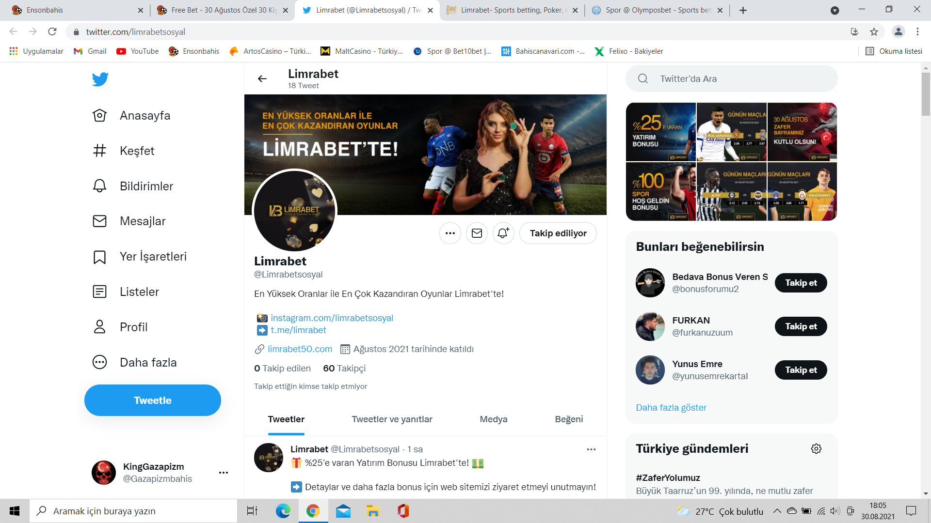931x523 pixels.
Task: Send a message via the envelope icon
Action: point(477,233)
